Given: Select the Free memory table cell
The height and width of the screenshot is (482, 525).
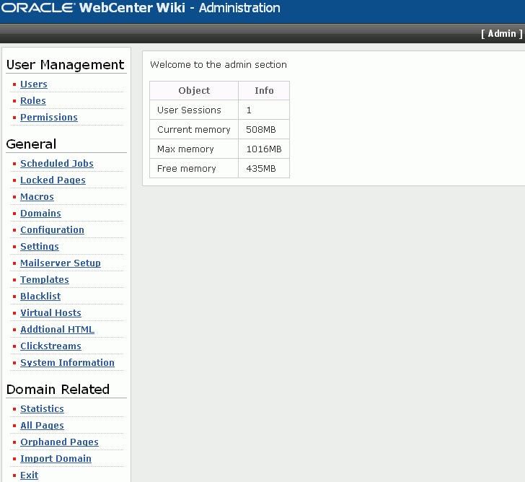Looking at the screenshot, I should (194, 168).
